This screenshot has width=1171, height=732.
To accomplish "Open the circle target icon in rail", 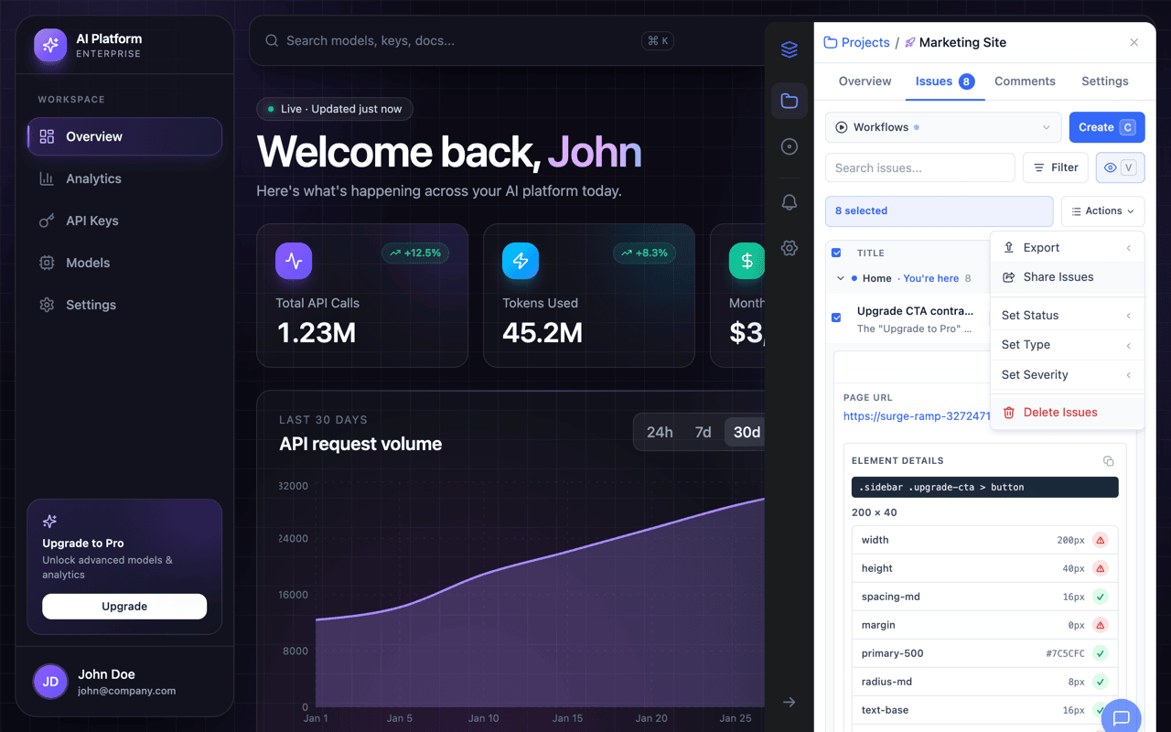I will click(x=790, y=146).
